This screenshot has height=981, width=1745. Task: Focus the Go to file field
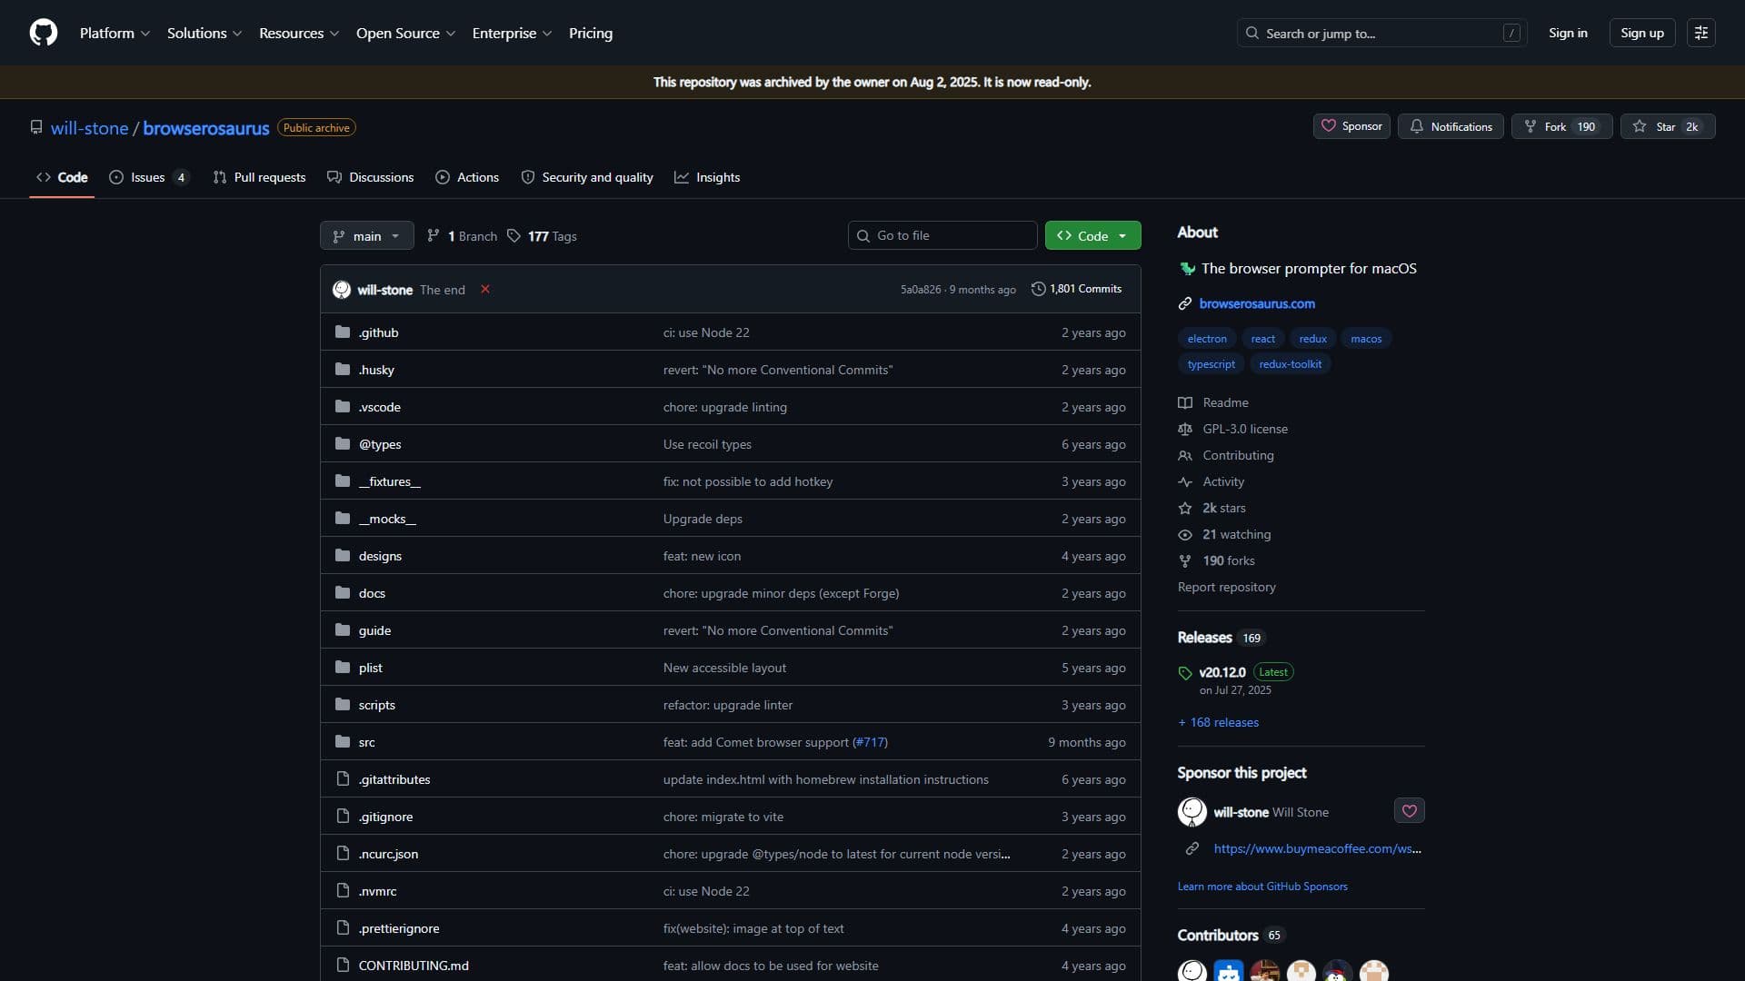click(942, 235)
